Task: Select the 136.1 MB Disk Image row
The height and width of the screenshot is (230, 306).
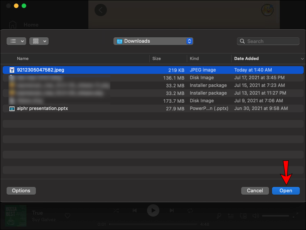Action: (x=153, y=78)
